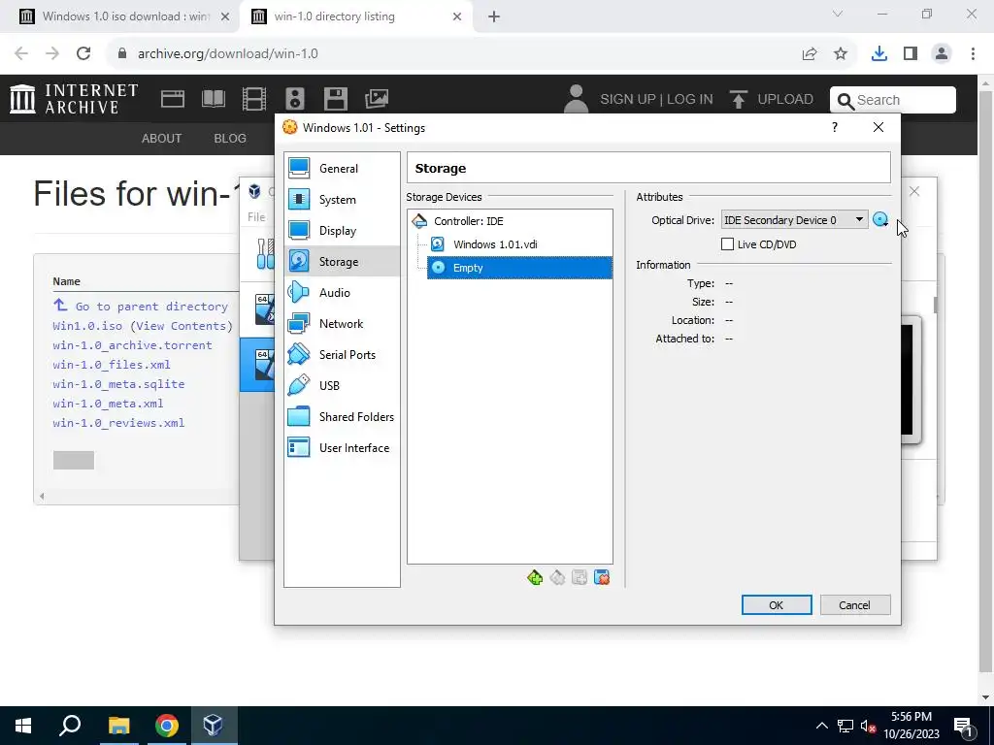The width and height of the screenshot is (994, 745).
Task: Open taskbar search
Action: (x=70, y=726)
